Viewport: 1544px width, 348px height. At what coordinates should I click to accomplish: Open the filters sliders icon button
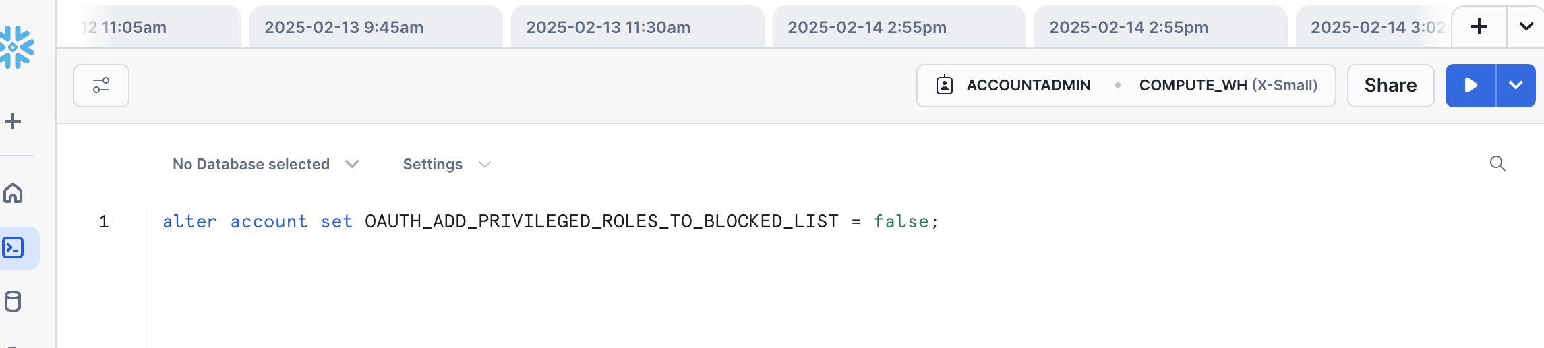[101, 86]
